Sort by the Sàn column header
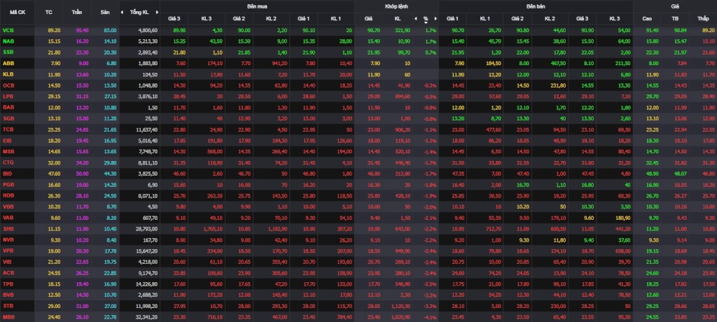The image size is (717, 322). pos(105,13)
